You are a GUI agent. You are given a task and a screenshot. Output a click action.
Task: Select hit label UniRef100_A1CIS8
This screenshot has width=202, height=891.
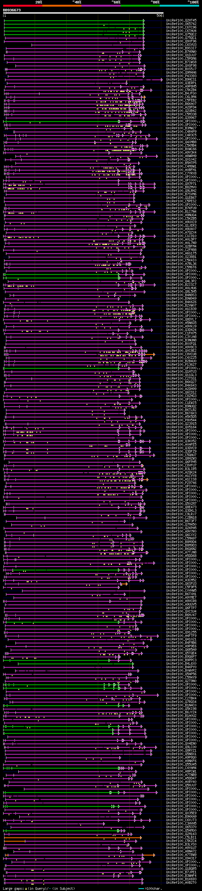pos(181,479)
